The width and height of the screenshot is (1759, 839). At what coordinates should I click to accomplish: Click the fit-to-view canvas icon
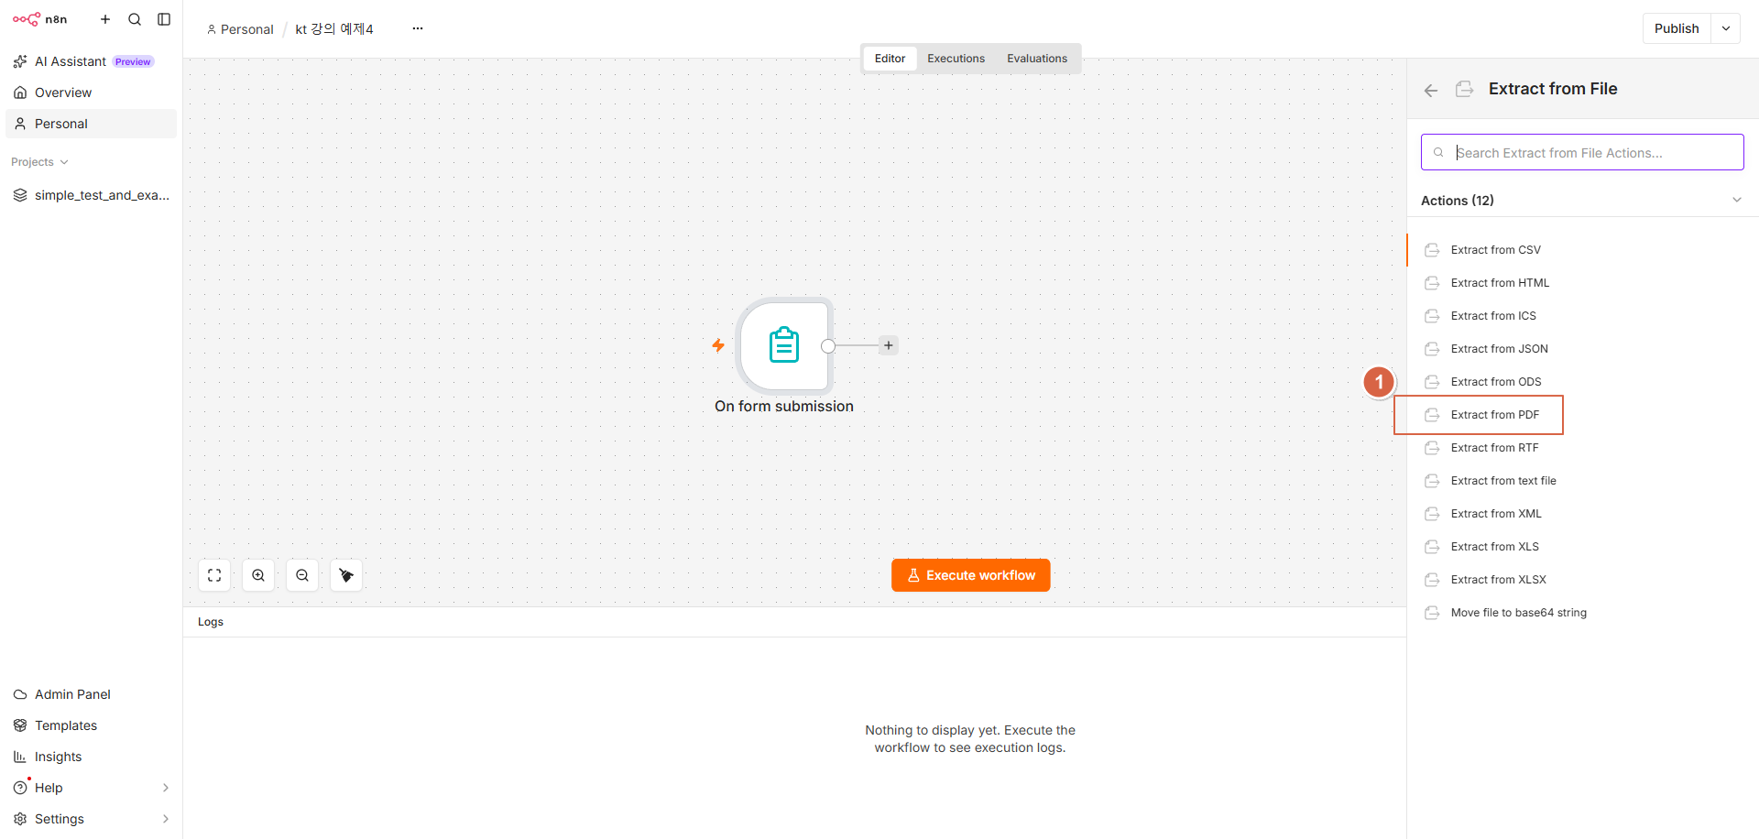click(x=214, y=575)
